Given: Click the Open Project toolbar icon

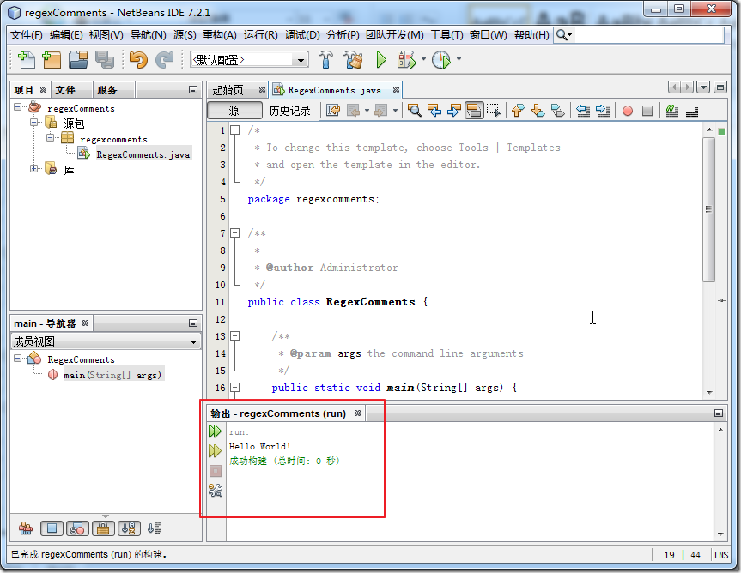Looking at the screenshot, I should pyautogui.click(x=78, y=60).
